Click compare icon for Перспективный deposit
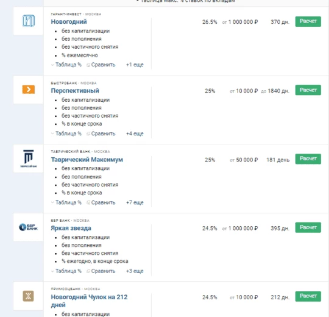329x317 pixels. point(88,134)
